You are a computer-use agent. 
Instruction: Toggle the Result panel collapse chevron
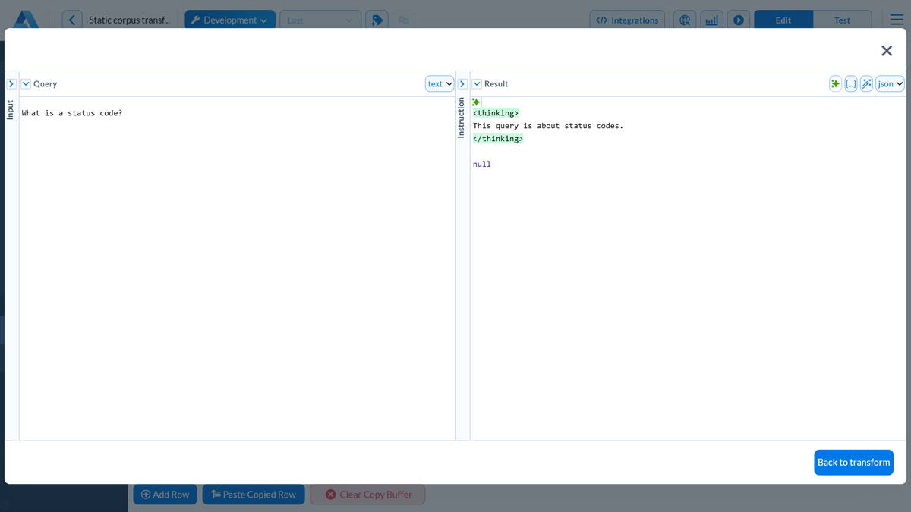pyautogui.click(x=477, y=83)
